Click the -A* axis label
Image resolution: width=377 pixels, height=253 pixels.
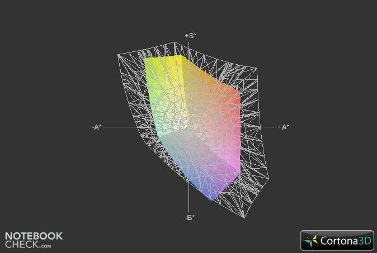pyautogui.click(x=97, y=127)
